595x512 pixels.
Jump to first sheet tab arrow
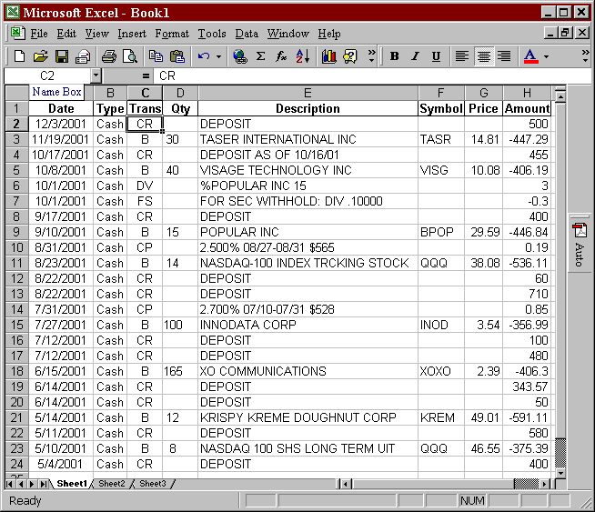click(10, 484)
